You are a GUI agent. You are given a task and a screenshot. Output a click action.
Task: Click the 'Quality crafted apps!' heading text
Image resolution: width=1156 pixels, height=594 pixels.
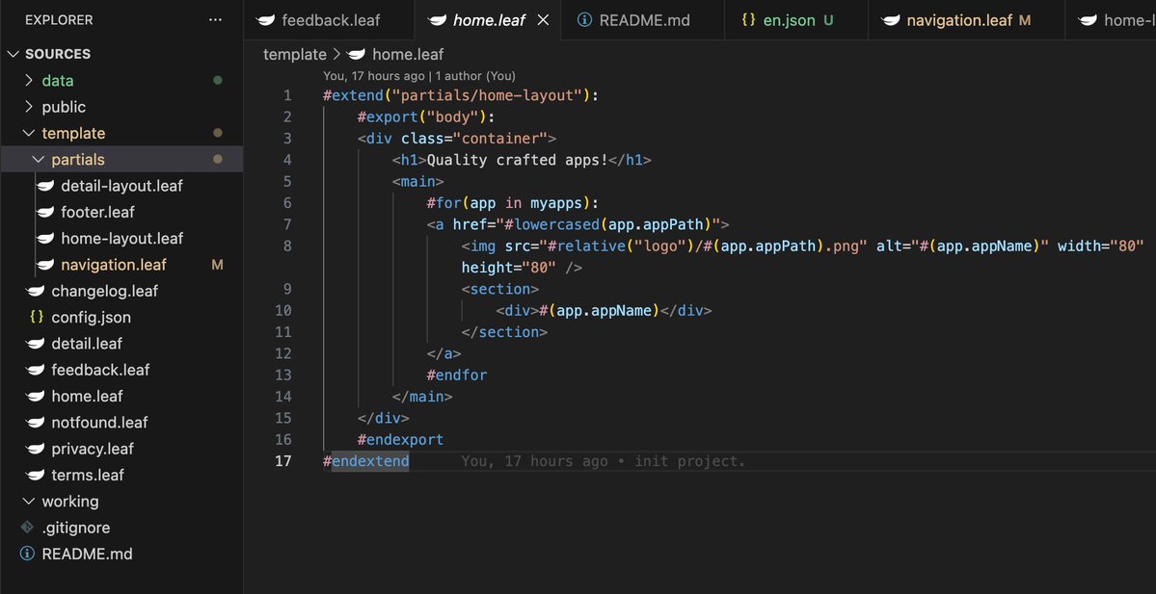[x=518, y=160]
